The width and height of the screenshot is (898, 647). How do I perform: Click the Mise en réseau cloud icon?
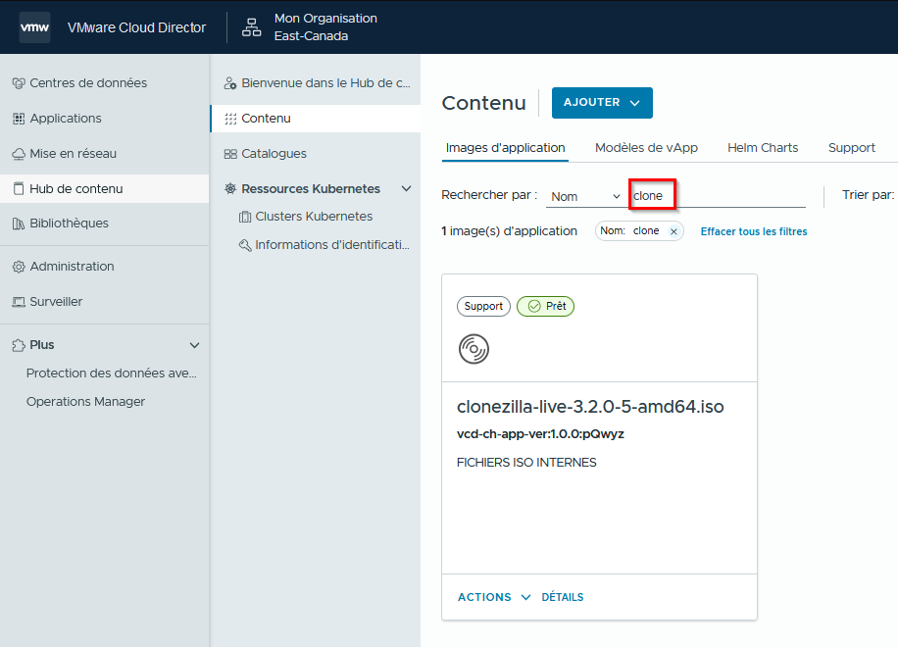(x=19, y=154)
